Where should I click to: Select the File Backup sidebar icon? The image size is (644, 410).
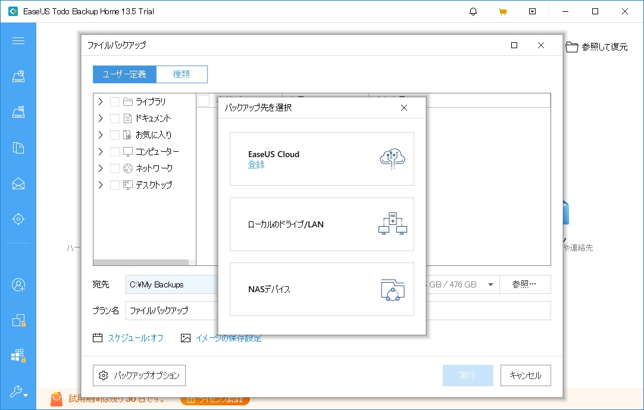18,148
